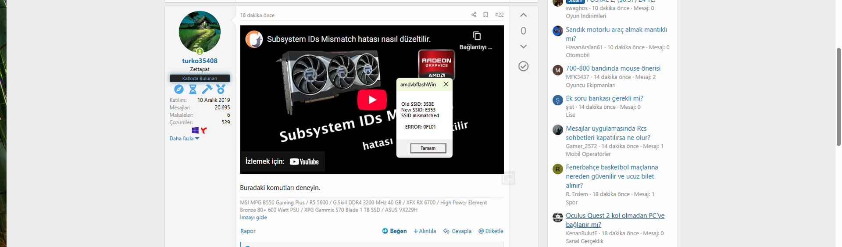This screenshot has width=842, height=247.
Task: Open the turko35408 username link
Action: [x=200, y=61]
